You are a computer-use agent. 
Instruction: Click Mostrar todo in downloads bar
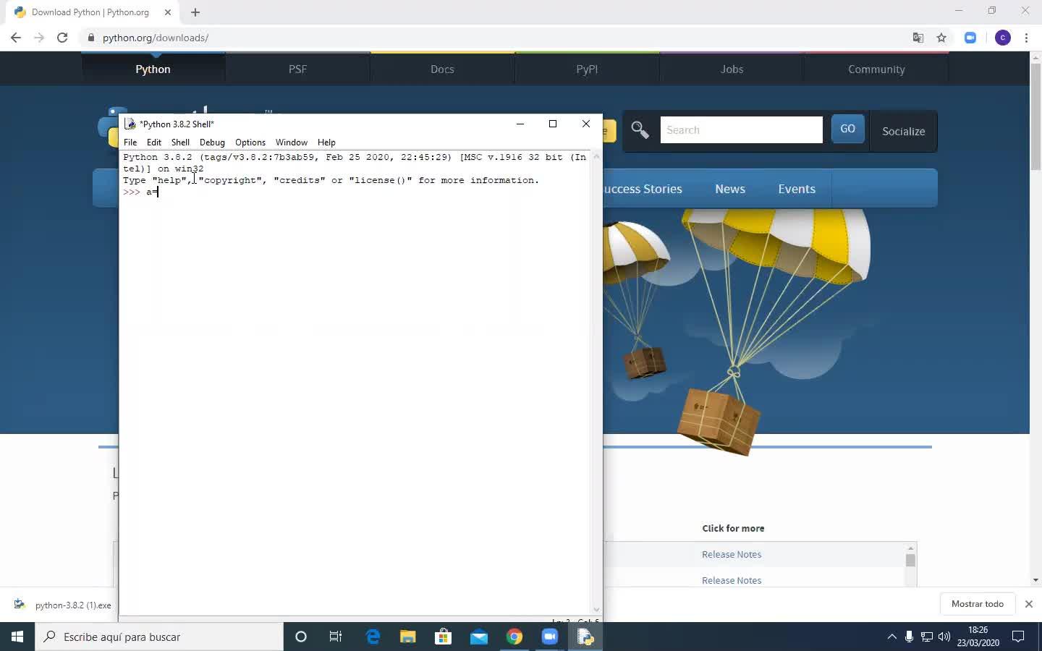point(978,604)
